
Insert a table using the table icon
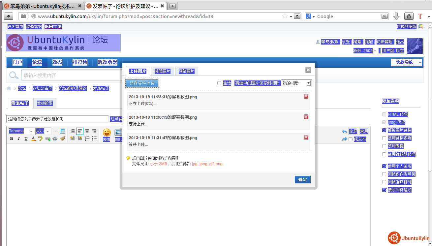pos(63,131)
